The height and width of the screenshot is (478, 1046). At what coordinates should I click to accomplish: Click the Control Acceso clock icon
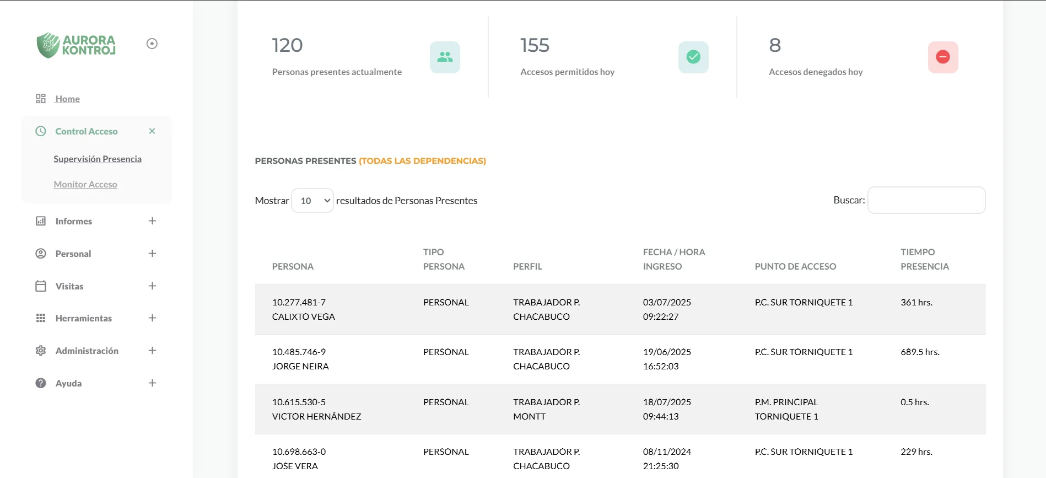41,131
